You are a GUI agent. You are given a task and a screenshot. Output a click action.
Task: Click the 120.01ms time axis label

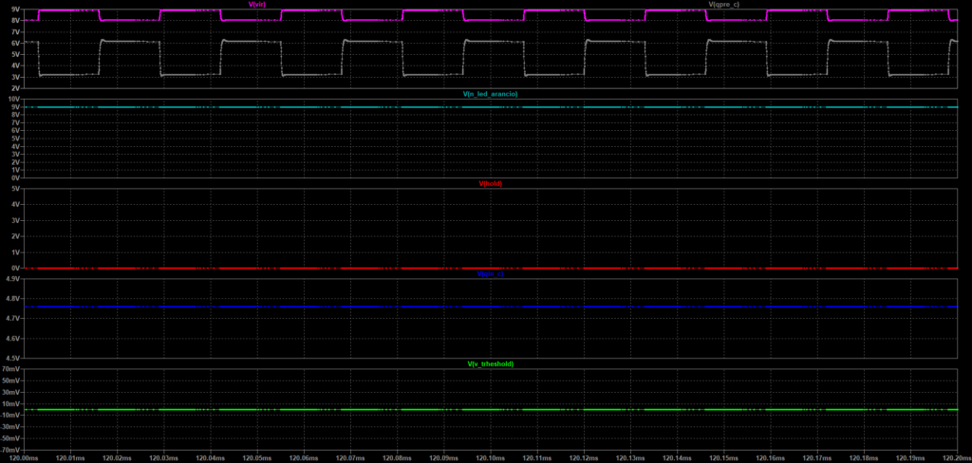click(70, 458)
